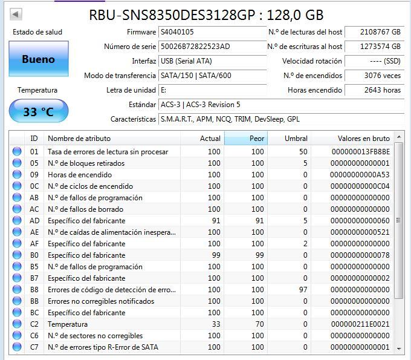
Task: Click status circle icon of attribute B7
Action: click(x=17, y=278)
